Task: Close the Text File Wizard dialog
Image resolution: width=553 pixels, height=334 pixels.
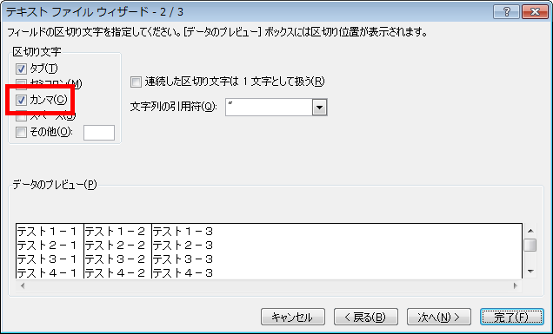Action: (x=535, y=11)
